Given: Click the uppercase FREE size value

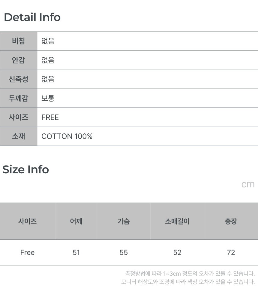Looking at the screenshot, I should click(x=50, y=117).
